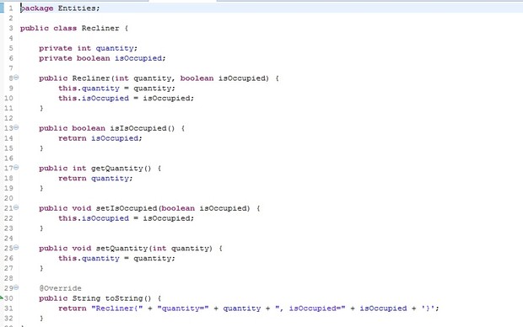Image resolution: width=523 pixels, height=327 pixels.
Task: Click the char literal '}' on line 31
Action: point(428,308)
